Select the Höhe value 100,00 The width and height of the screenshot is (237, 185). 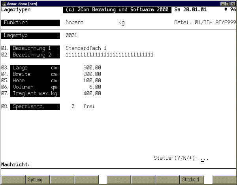coord(92,80)
